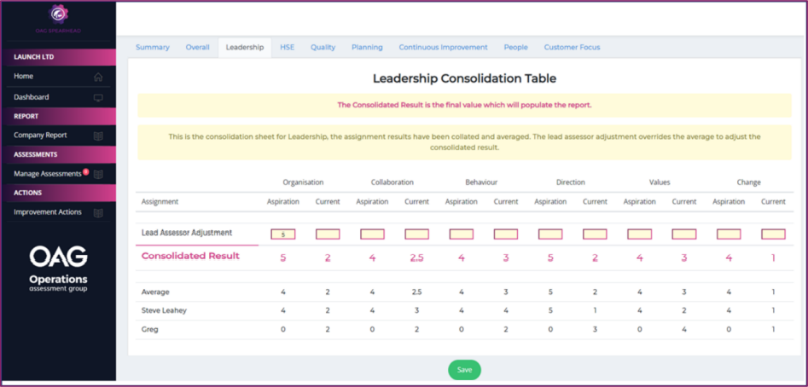Click the Manage Assessments notification badge

(85, 171)
